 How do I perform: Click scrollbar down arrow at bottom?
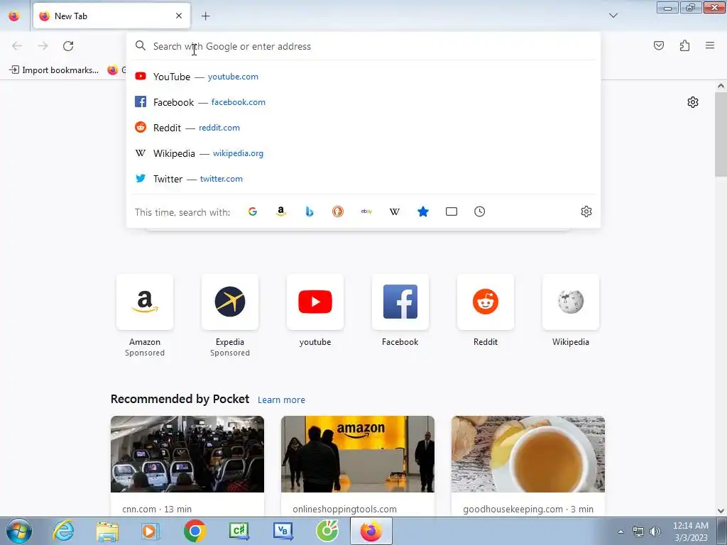coord(721,511)
